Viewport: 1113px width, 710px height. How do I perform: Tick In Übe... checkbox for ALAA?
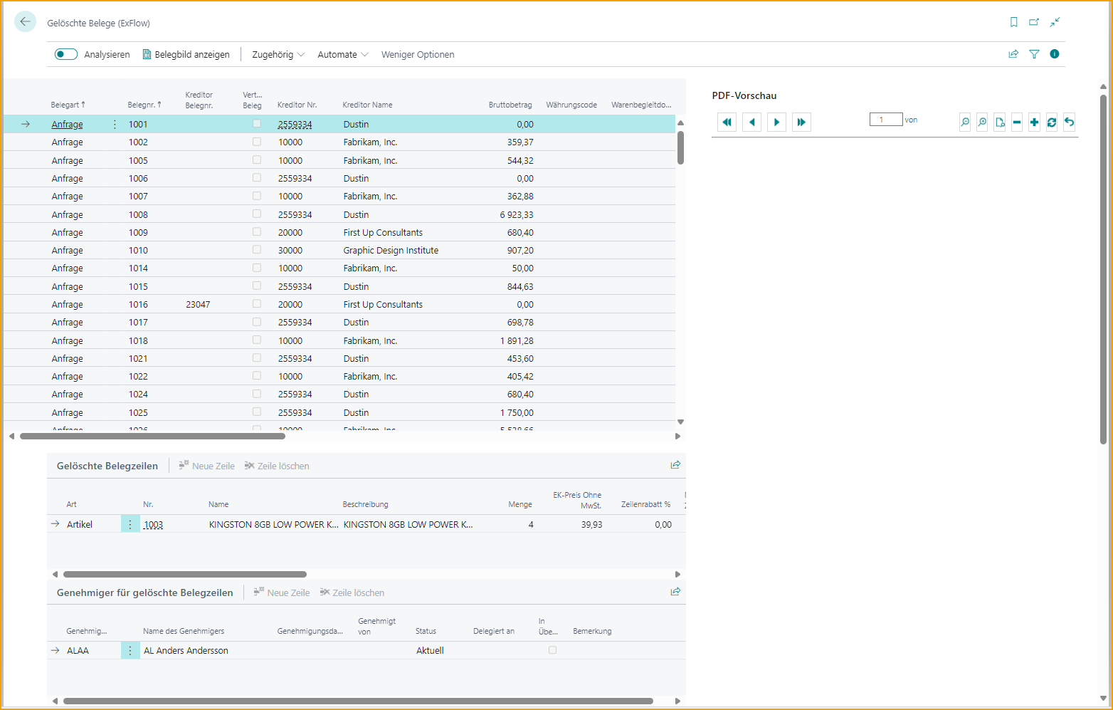point(552,650)
